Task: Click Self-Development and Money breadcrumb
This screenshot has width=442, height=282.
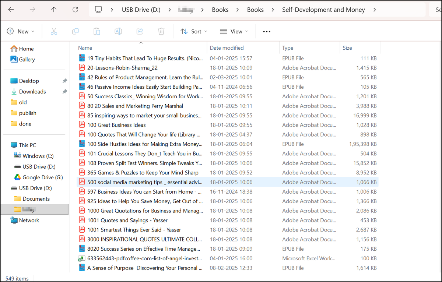Action: [324, 10]
